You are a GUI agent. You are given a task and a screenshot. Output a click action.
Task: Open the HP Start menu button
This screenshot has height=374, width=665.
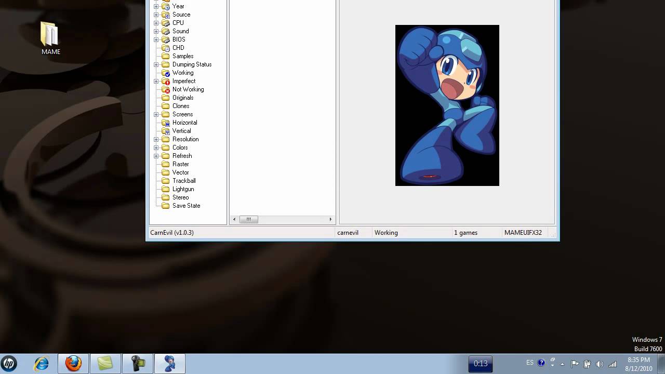coord(9,364)
